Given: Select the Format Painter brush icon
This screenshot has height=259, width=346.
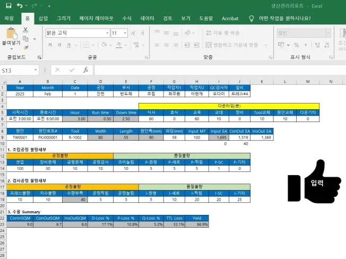Looking at the screenshot, I should coord(25,48).
